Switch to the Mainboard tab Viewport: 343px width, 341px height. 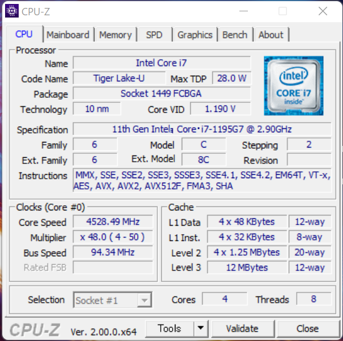click(x=68, y=34)
